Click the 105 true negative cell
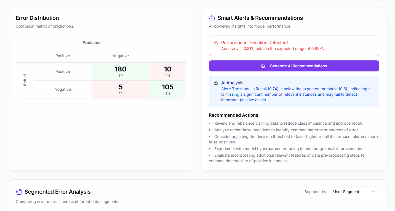The image size is (395, 211). (168, 89)
